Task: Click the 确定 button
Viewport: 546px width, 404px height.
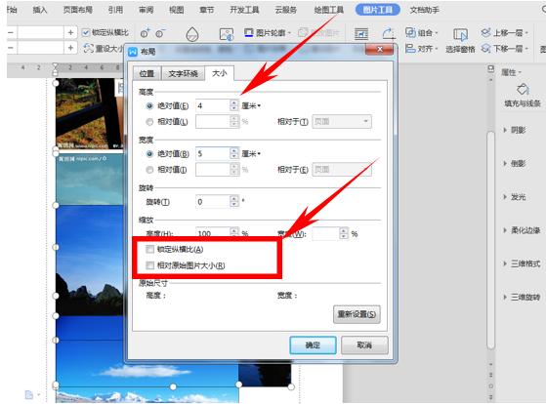Action: pos(313,345)
